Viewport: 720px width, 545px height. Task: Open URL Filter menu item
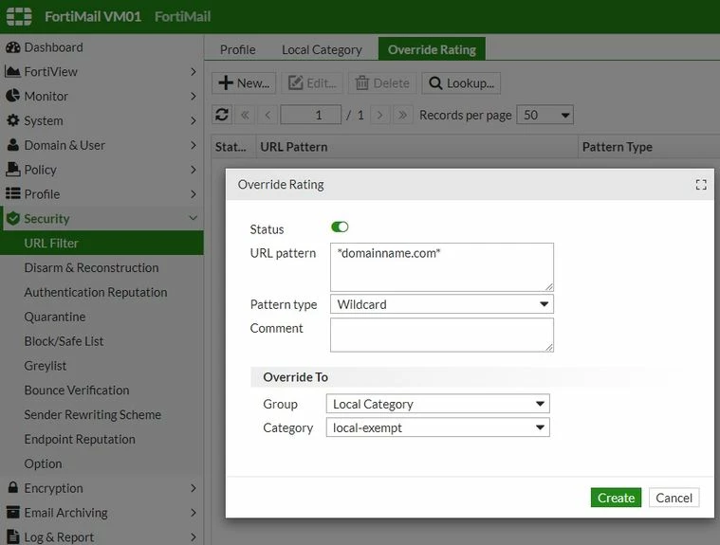coord(102,244)
